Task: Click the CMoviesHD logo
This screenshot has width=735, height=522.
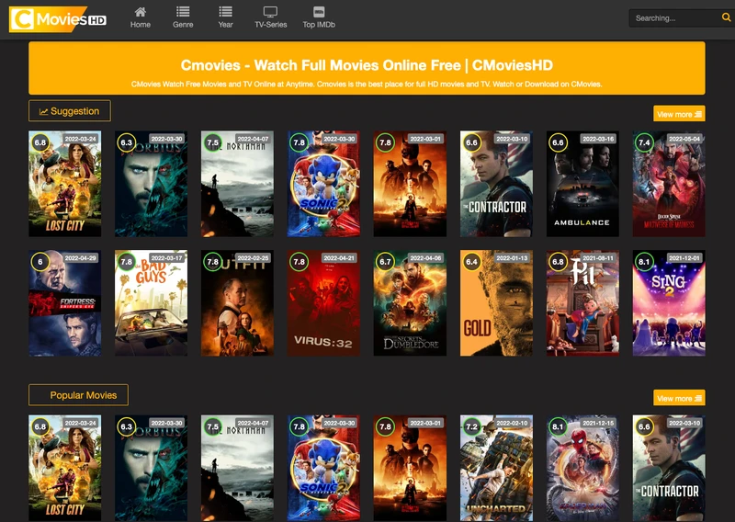Action: pyautogui.click(x=58, y=19)
